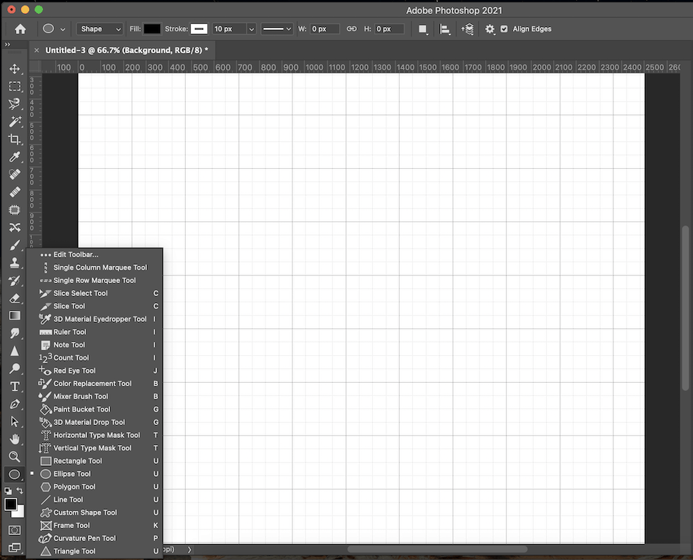The image size is (693, 560).
Task: Close the Untitled-3 document tab
Action: pyautogui.click(x=37, y=51)
